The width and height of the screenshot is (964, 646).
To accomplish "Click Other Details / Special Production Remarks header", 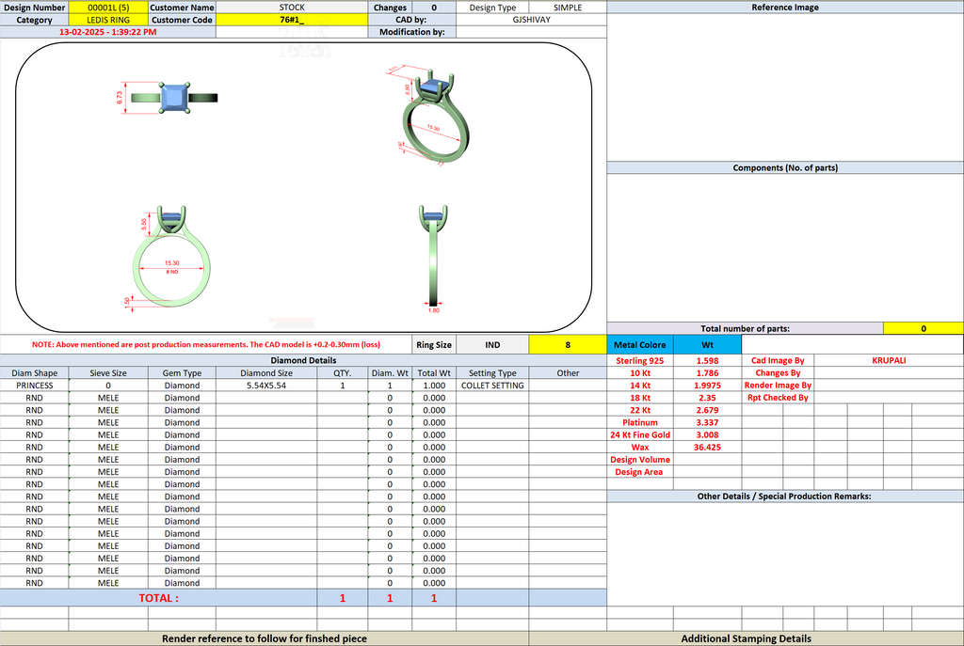I will 785,496.
